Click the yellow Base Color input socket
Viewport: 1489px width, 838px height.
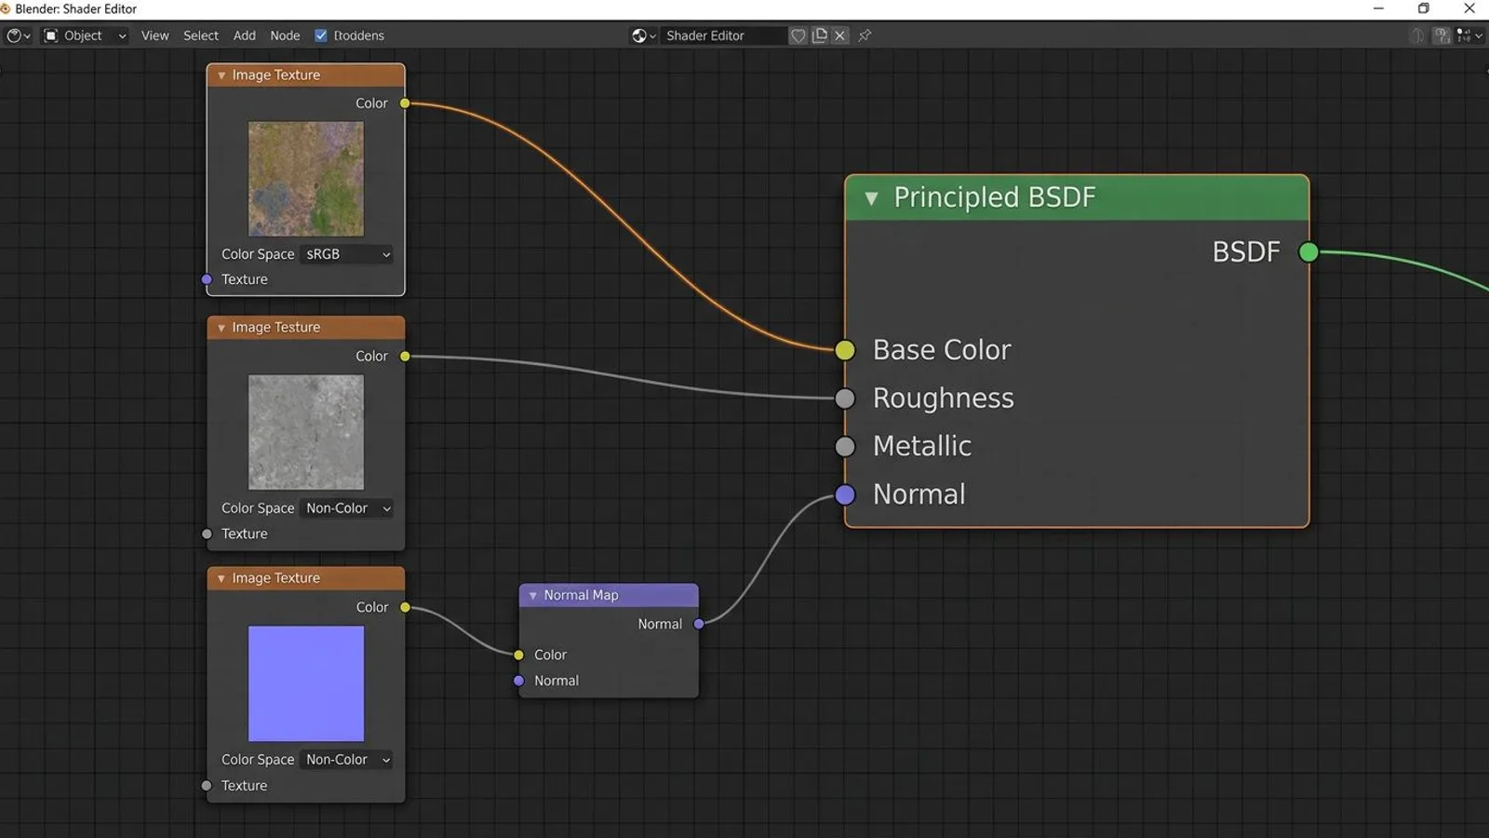click(x=845, y=350)
